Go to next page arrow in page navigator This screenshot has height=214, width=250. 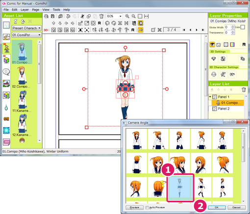coord(197,30)
